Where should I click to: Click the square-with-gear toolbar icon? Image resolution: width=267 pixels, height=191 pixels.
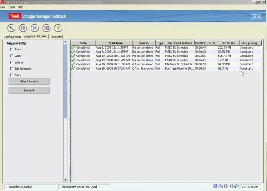[23, 28]
